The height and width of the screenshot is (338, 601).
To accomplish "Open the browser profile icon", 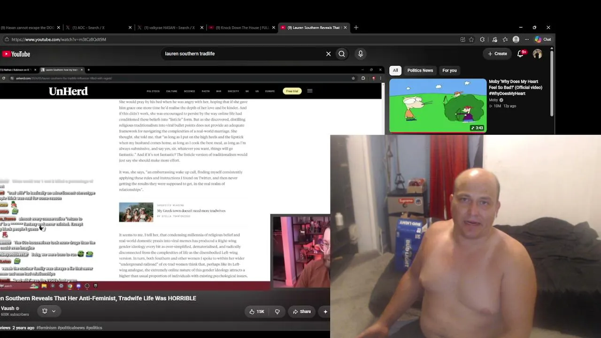I will click(x=516, y=39).
